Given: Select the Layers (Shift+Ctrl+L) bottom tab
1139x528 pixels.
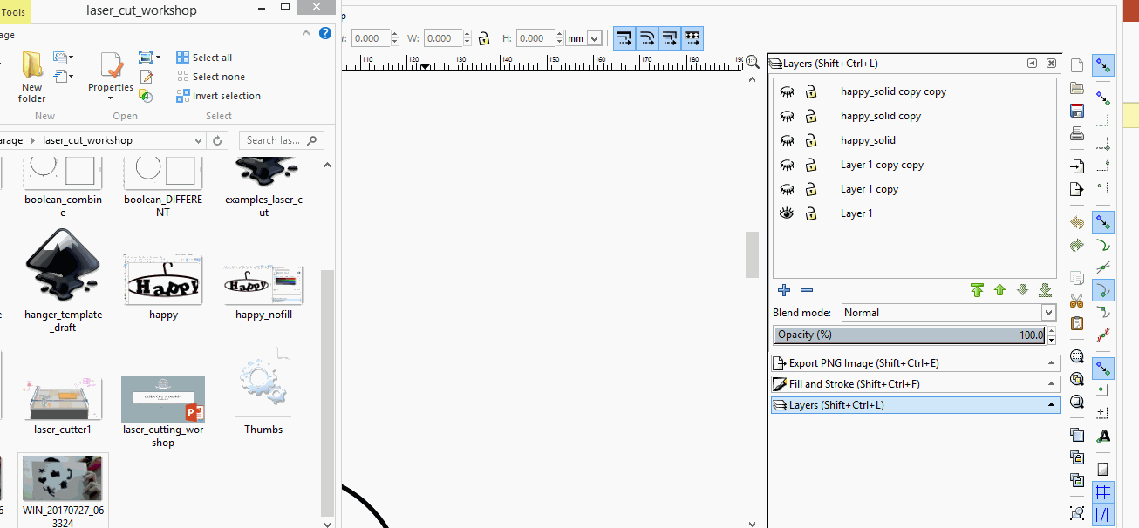Looking at the screenshot, I should pyautogui.click(x=915, y=405).
